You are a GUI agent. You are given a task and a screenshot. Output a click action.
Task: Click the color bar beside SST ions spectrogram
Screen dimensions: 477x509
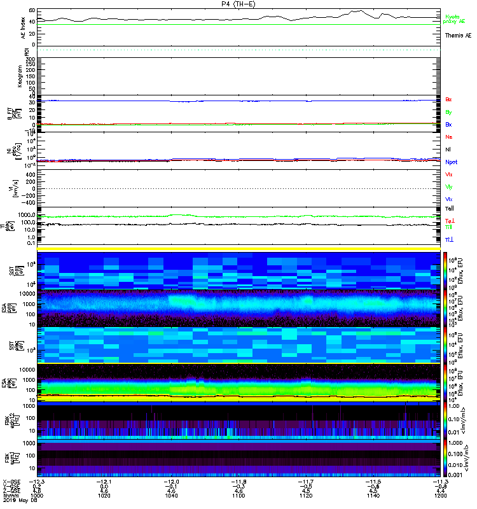point(445,270)
